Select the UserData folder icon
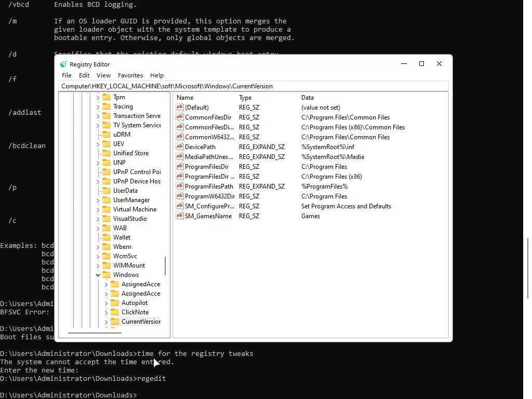 pyautogui.click(x=107, y=190)
